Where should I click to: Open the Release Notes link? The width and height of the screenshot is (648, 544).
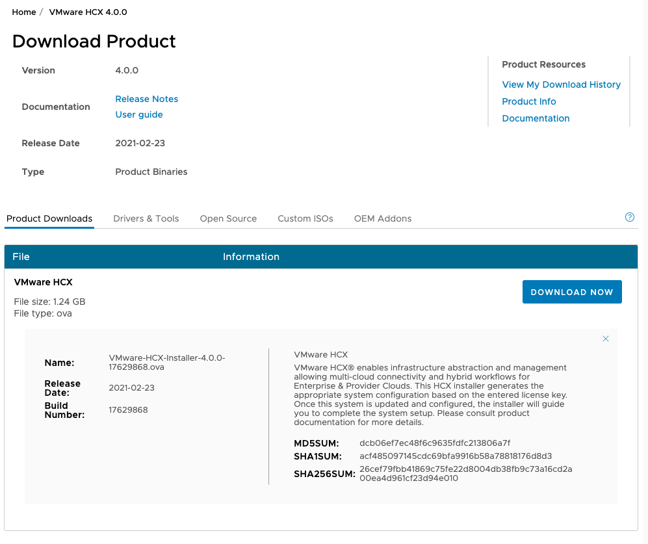click(146, 99)
